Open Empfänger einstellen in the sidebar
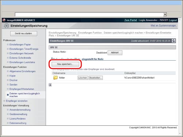The height and width of the screenshot is (137, 183). [17, 101]
